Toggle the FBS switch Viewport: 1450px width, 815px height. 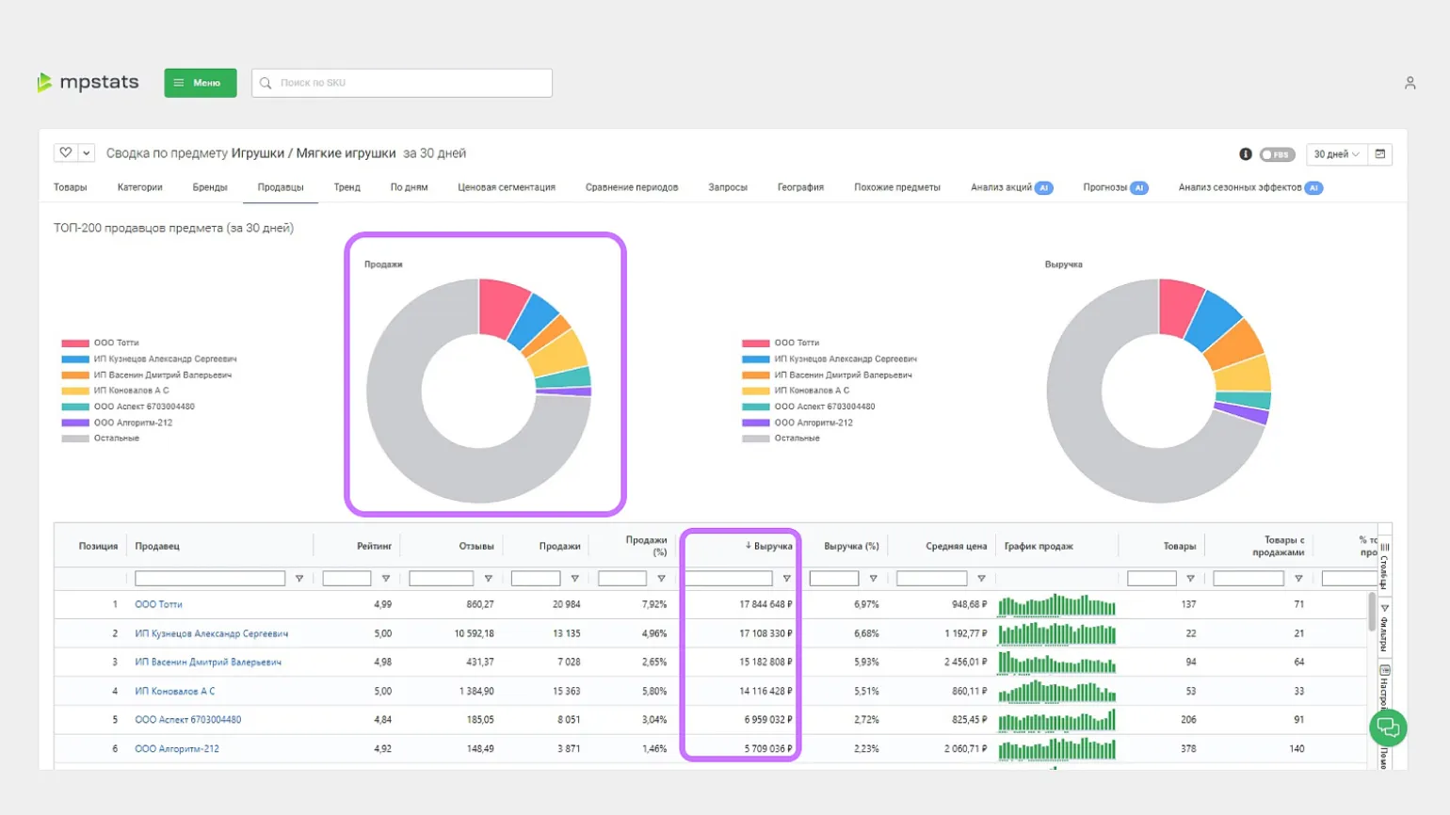point(1277,154)
